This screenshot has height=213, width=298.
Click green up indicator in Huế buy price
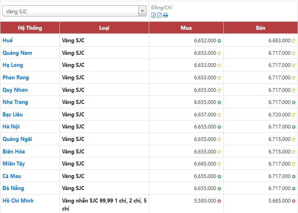point(219,41)
